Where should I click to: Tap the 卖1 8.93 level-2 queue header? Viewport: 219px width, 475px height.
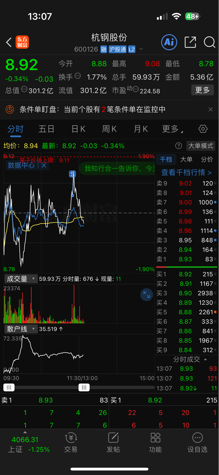point(55,400)
